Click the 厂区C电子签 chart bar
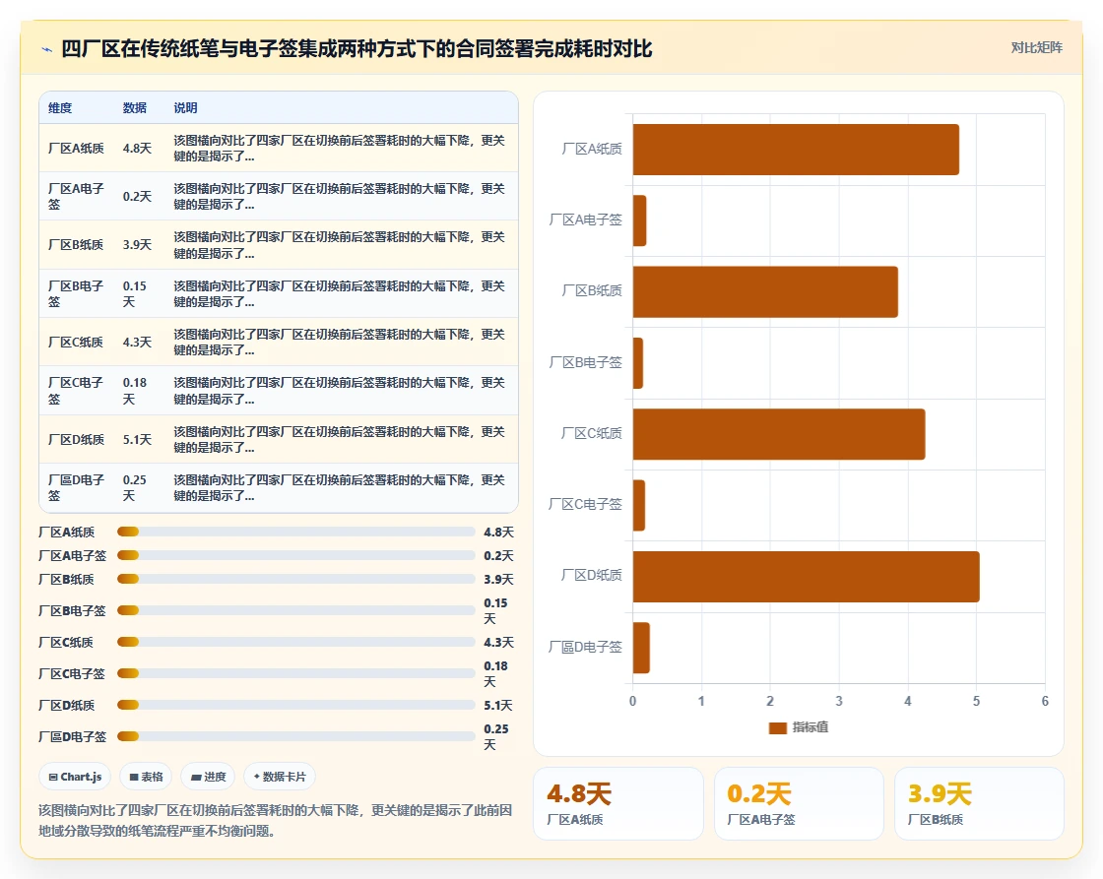Screen dimensions: 1103x879 pos(639,505)
